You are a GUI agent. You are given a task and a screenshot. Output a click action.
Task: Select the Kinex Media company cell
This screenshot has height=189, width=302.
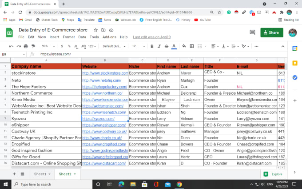46,100
